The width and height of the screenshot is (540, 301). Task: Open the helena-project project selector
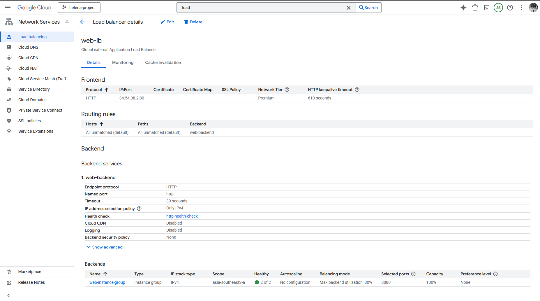click(x=79, y=8)
